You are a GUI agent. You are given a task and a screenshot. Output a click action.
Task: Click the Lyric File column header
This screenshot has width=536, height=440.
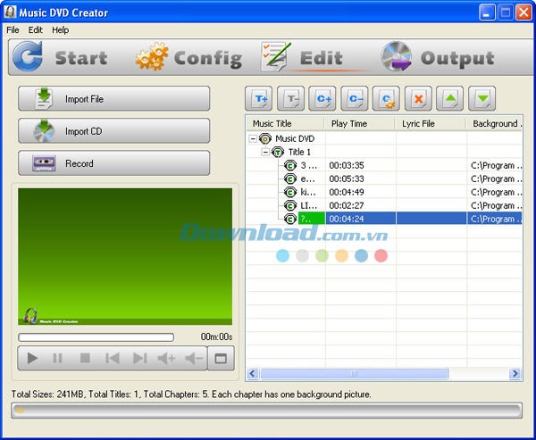tap(430, 124)
